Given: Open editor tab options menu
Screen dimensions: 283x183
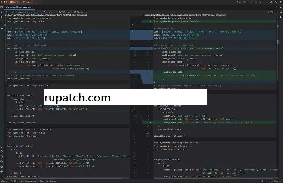Looking at the screenshot, I should (276, 7).
